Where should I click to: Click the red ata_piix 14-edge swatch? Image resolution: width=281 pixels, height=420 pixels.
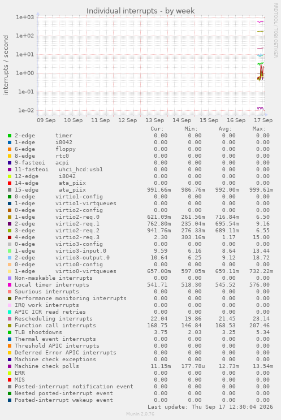point(10,183)
